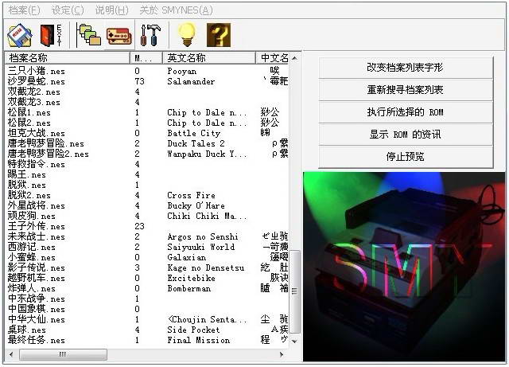Open the folders tree icon in toolbar
509x367 pixels.
(x=88, y=35)
